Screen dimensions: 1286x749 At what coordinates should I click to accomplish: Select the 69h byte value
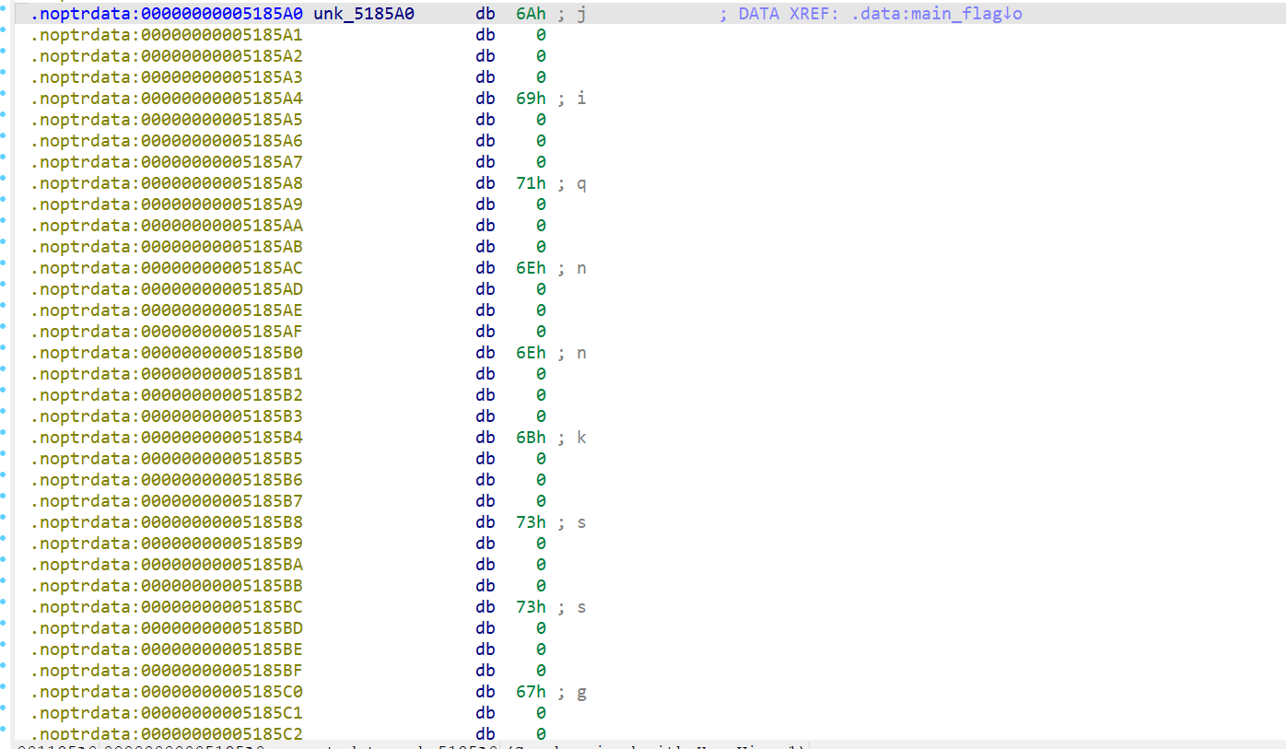pos(531,99)
